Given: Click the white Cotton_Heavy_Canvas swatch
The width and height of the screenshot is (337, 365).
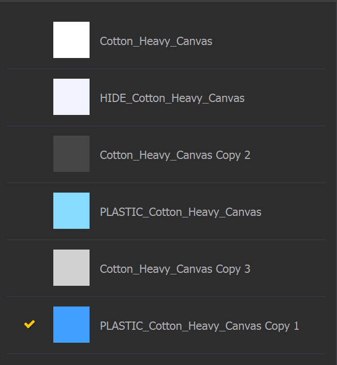Looking at the screenshot, I should [71, 40].
